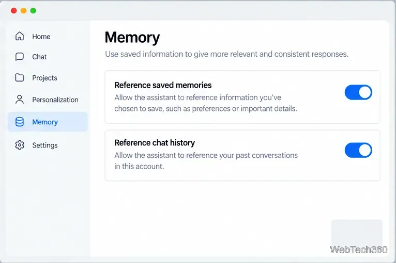Click the Reference chat history heading
The image size is (396, 263).
click(155, 143)
